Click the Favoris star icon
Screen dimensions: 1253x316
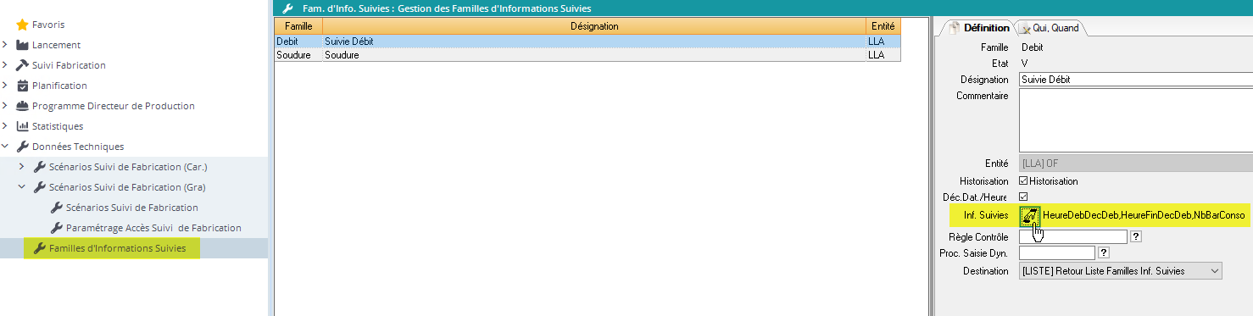click(x=23, y=25)
